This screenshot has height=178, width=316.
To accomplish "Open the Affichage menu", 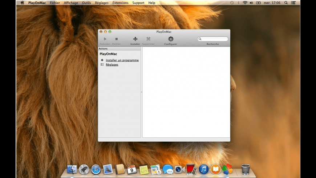I will click(x=71, y=3).
